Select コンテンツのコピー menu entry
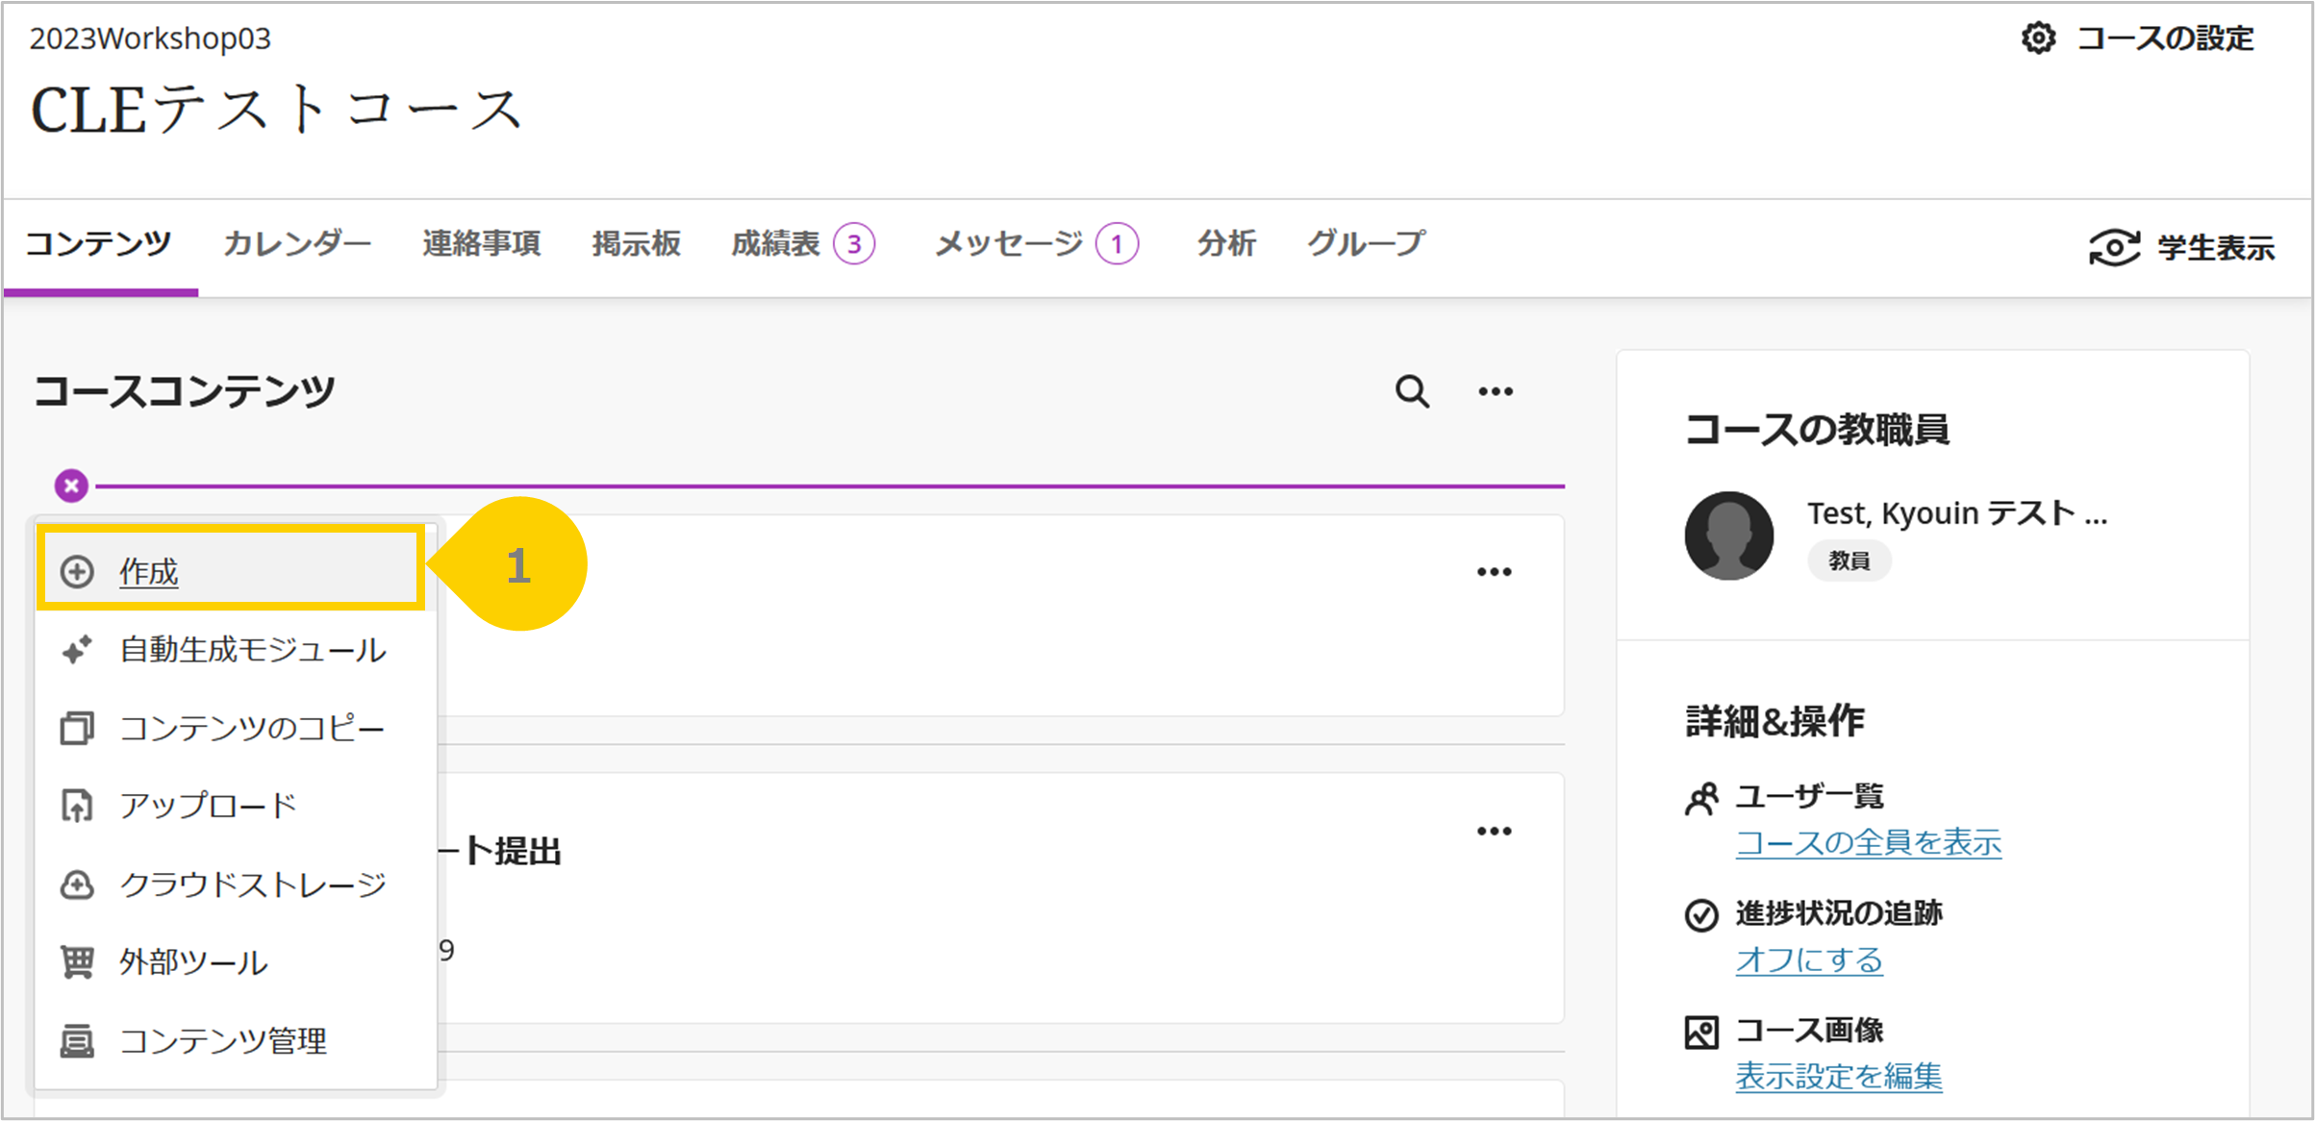The image size is (2315, 1121). click(236, 728)
